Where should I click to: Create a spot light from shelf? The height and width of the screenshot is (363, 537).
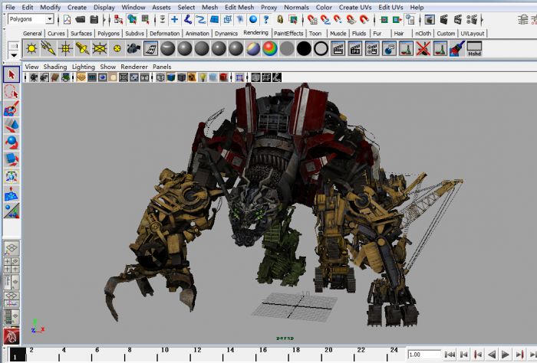[83, 48]
